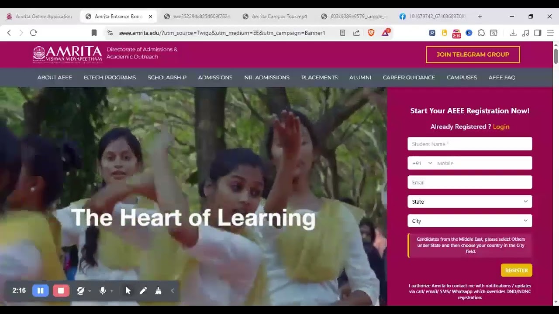Click the recorder extension icon showing 2:15
The height and width of the screenshot is (314, 559).
click(456, 34)
